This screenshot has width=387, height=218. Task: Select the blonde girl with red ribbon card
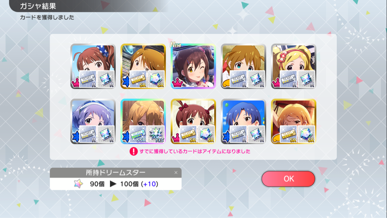pyautogui.click(x=294, y=66)
